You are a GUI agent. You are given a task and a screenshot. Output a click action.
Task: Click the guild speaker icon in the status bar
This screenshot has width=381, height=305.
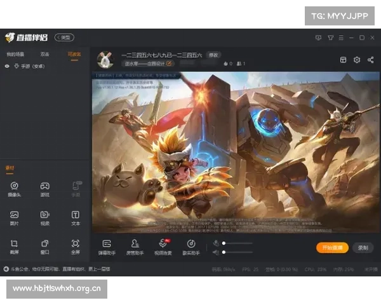(x=6, y=269)
